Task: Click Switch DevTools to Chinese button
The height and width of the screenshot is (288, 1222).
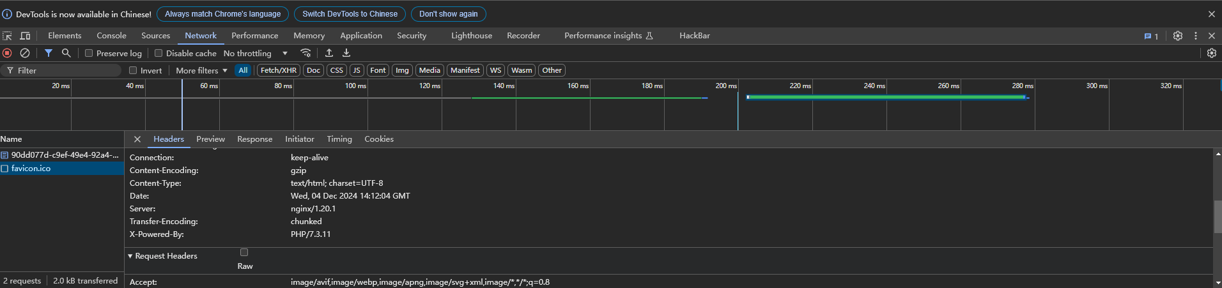Action: point(350,14)
